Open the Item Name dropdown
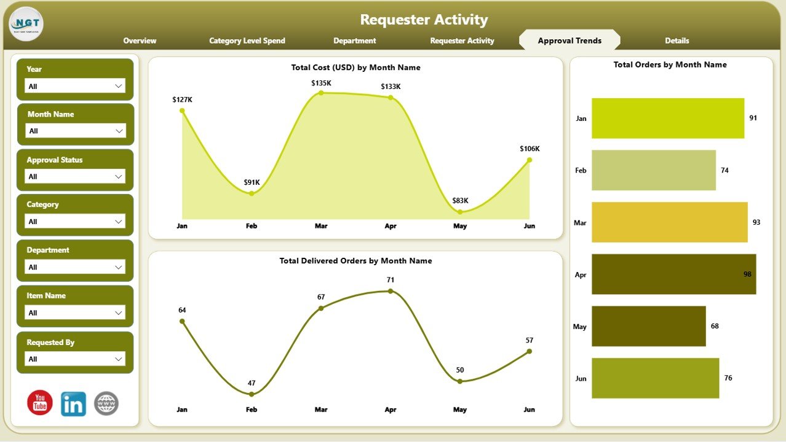The image size is (786, 442). [x=75, y=313]
